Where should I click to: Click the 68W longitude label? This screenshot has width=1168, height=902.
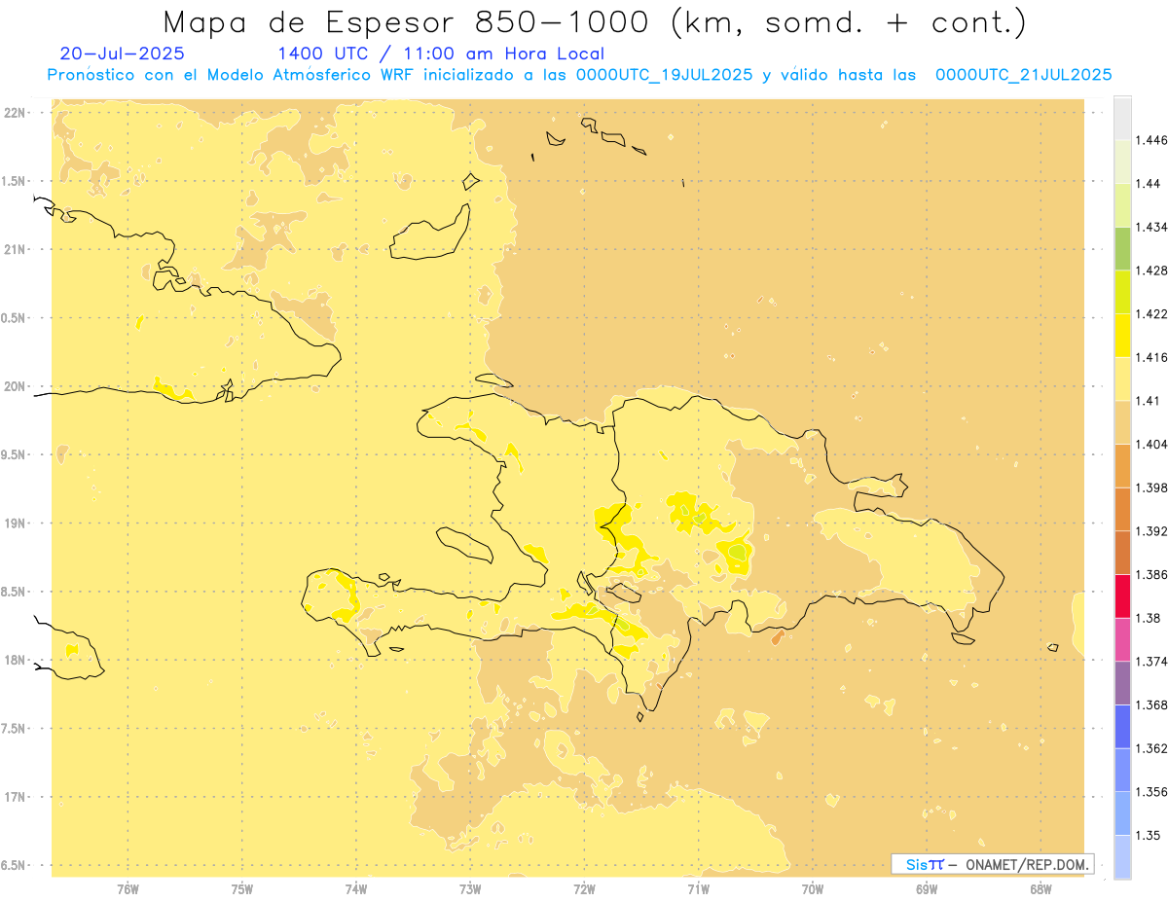click(x=1040, y=888)
